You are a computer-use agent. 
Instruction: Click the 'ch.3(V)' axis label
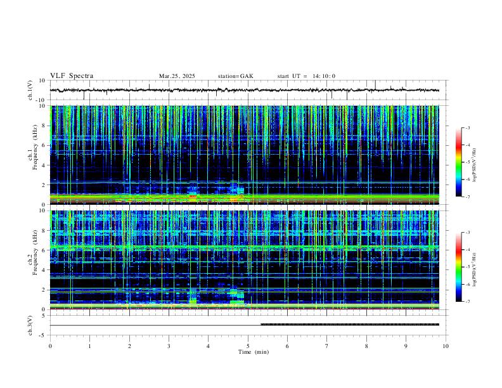click(30, 326)
